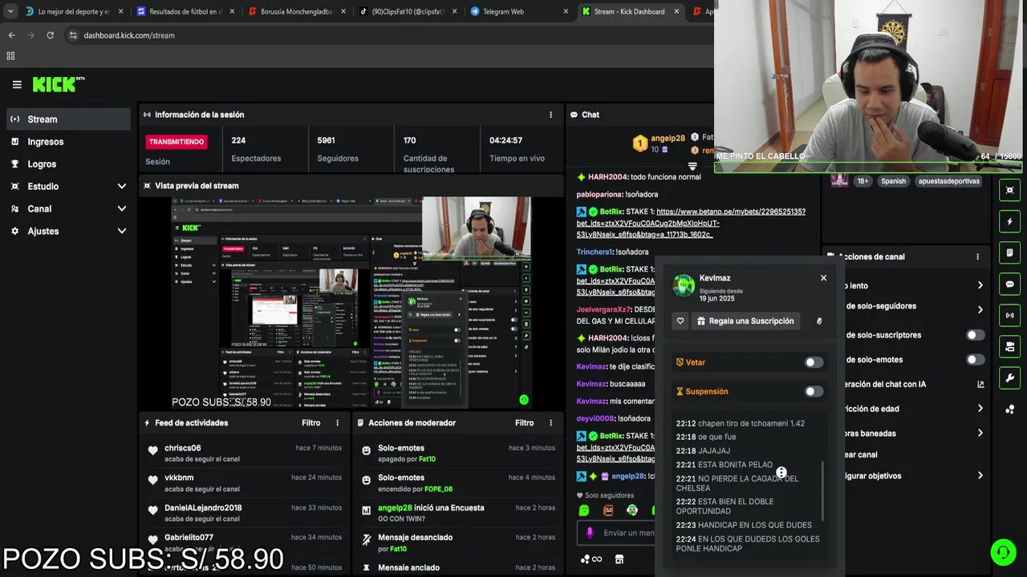Open the tab search dropdown in the browser
This screenshot has width=1027, height=577.
click(10, 11)
